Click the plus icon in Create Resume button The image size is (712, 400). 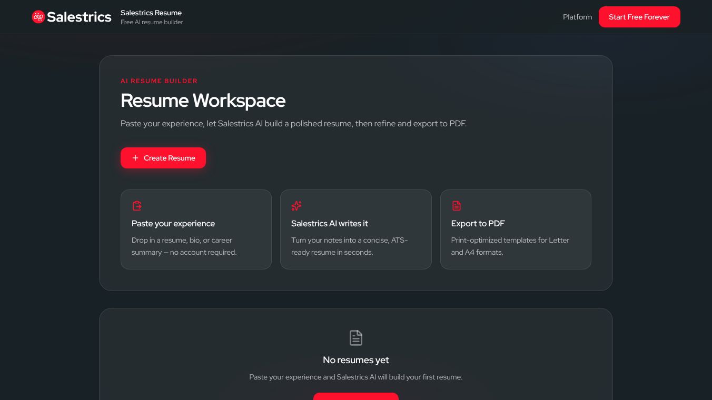pyautogui.click(x=135, y=158)
